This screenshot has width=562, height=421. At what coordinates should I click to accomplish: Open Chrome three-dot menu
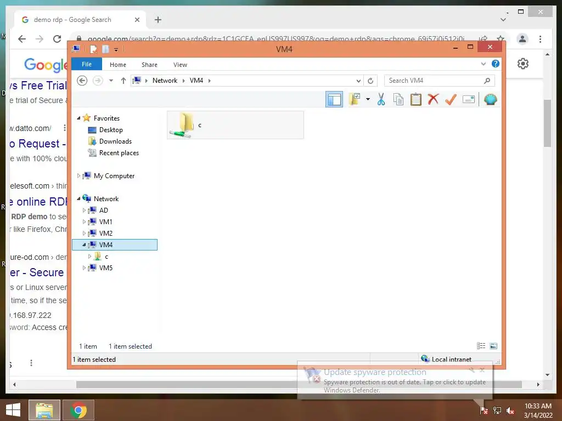[540, 39]
